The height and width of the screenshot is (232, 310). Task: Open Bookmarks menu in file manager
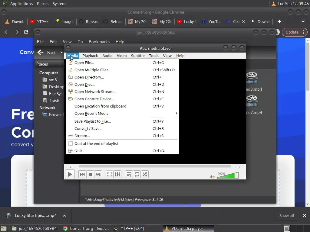99,42
